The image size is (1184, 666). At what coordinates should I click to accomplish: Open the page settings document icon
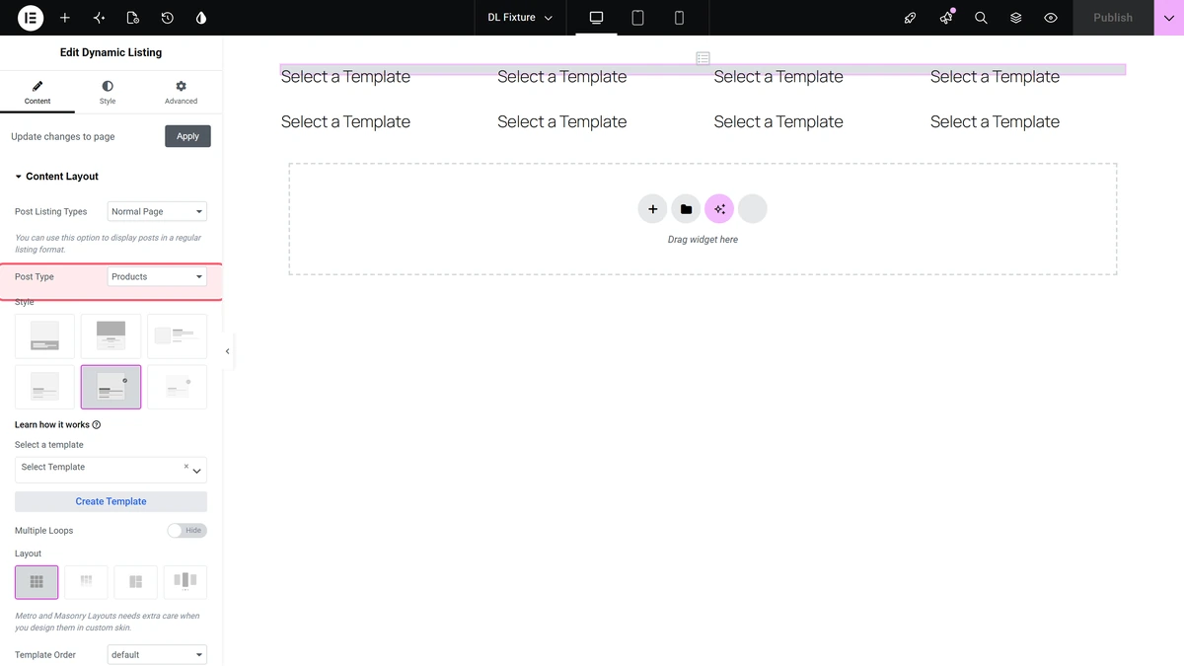(133, 18)
